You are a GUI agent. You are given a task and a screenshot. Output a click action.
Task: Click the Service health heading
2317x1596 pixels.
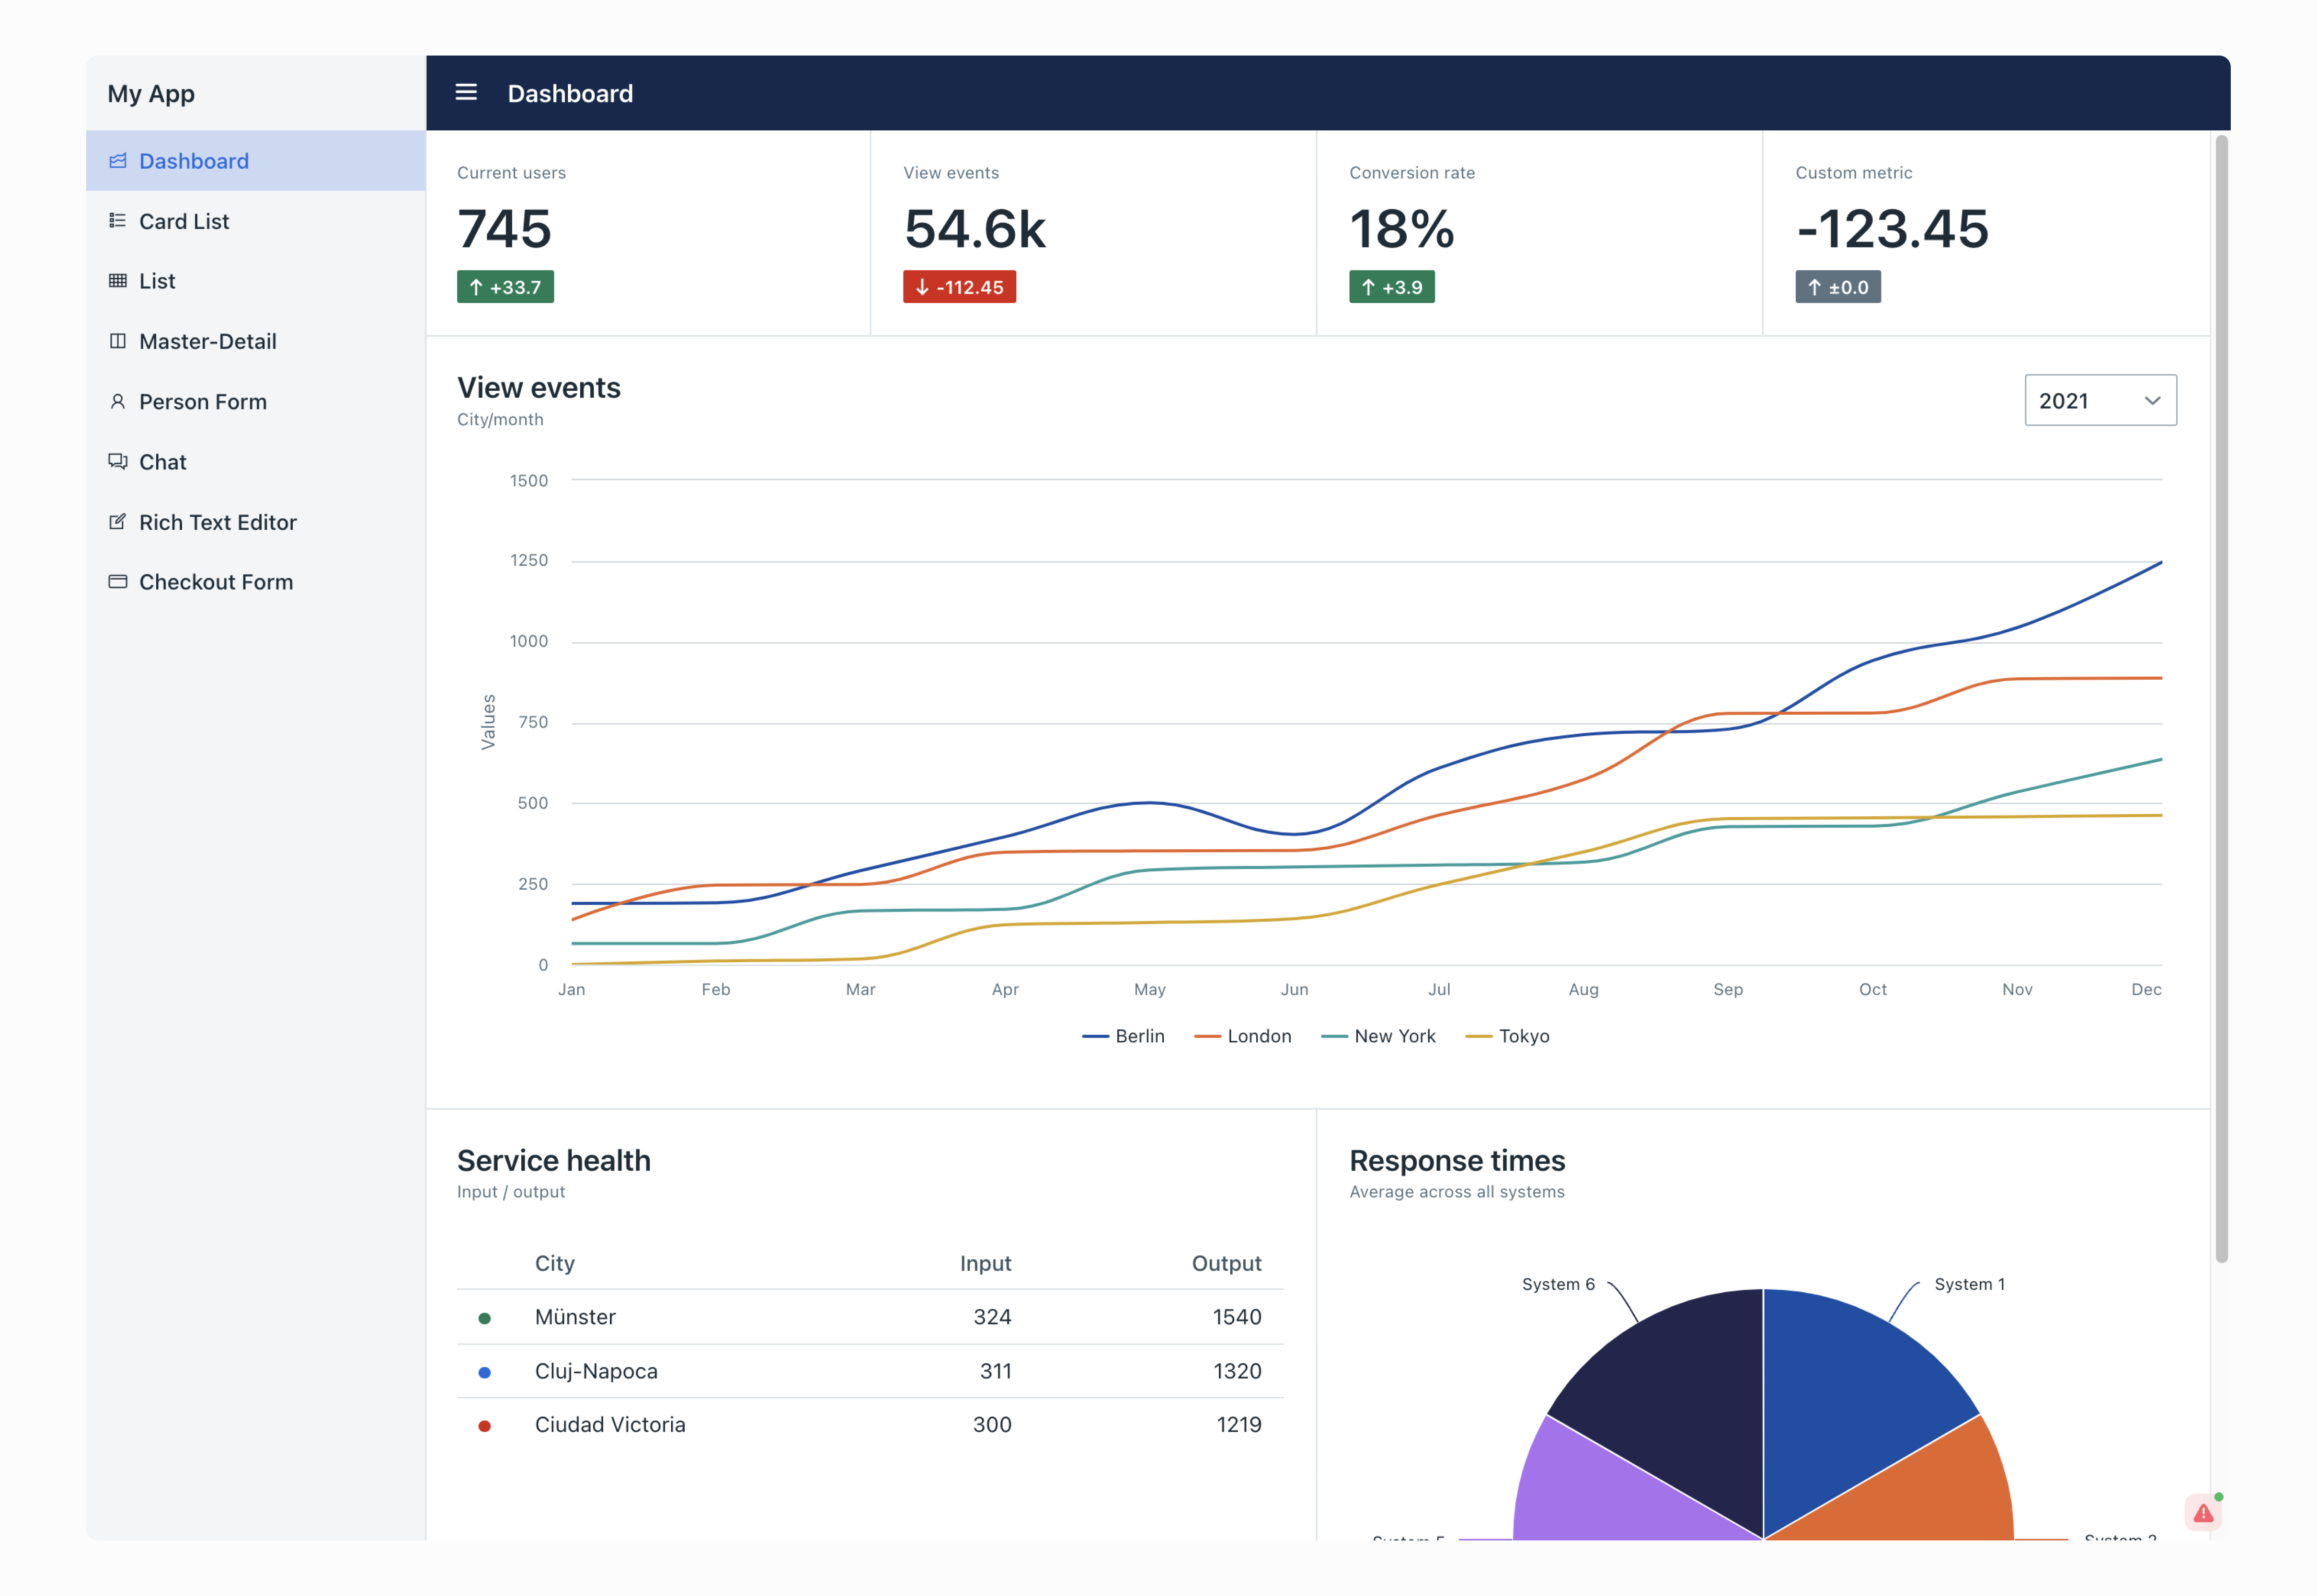[x=554, y=1160]
